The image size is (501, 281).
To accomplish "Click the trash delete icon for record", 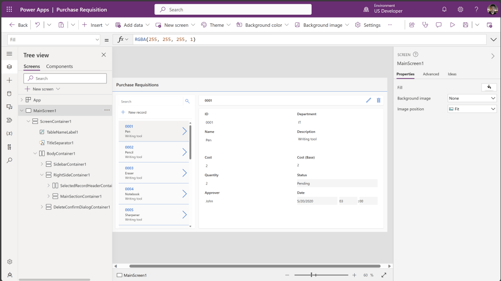I will click(x=378, y=100).
